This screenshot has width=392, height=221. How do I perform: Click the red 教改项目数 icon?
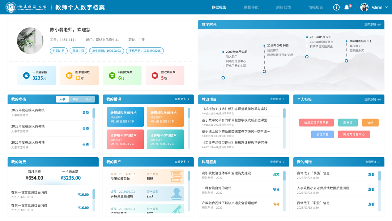155,76
